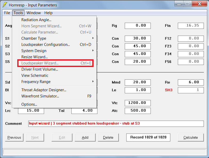
Task: Click the Sd label
Action: pyautogui.click(x=7, y=82)
